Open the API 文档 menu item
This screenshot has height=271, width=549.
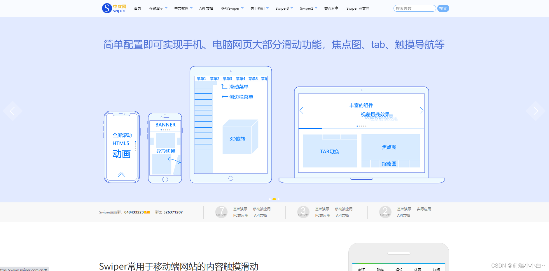[x=206, y=8]
